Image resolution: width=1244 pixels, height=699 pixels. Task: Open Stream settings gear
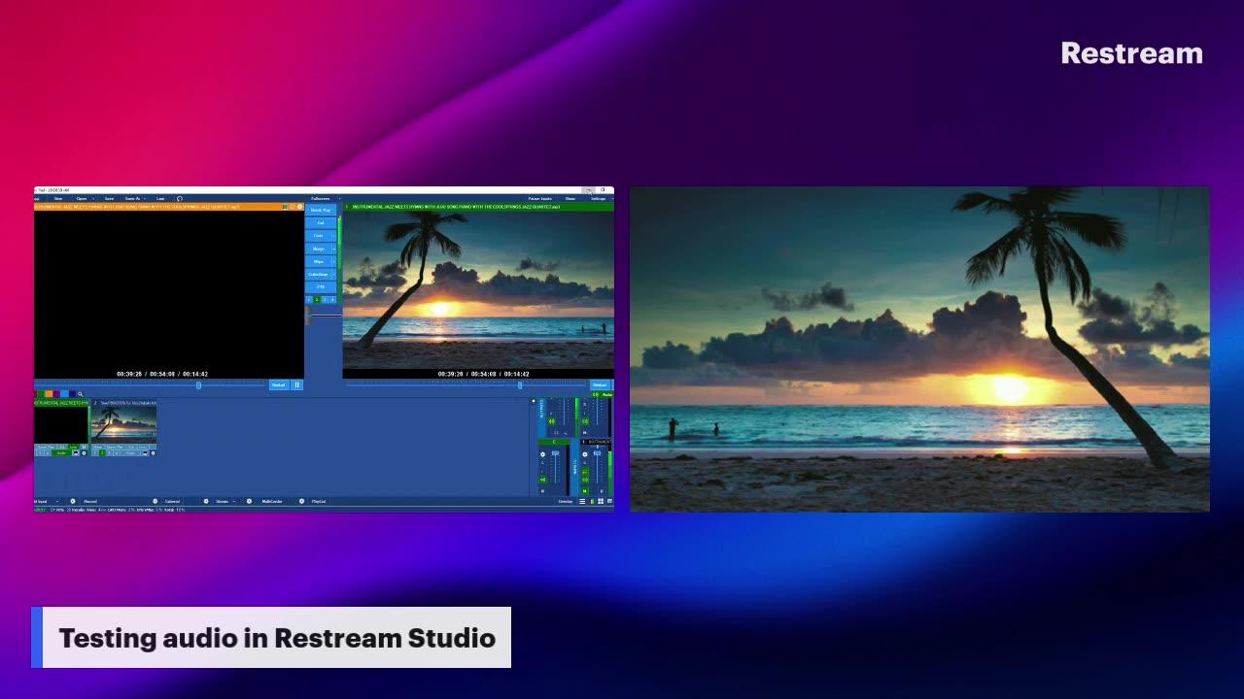[249, 502]
